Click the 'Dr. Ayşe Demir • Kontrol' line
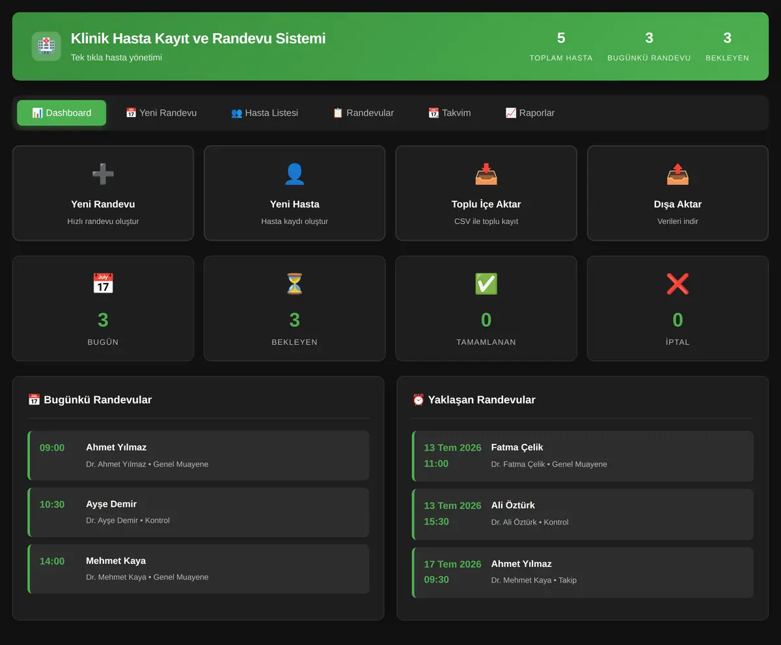The width and height of the screenshot is (781, 645). 128,521
